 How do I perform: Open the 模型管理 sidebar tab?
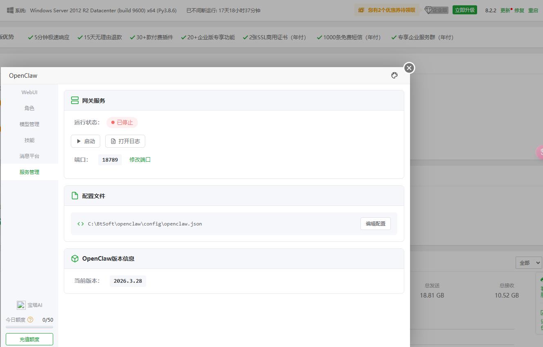[29, 124]
